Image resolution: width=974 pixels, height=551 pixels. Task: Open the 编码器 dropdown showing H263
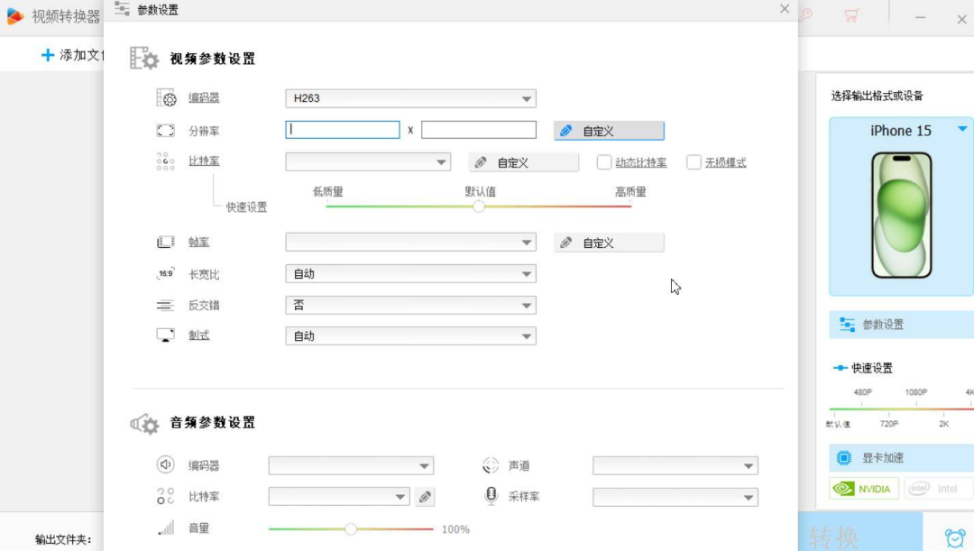pyautogui.click(x=410, y=97)
